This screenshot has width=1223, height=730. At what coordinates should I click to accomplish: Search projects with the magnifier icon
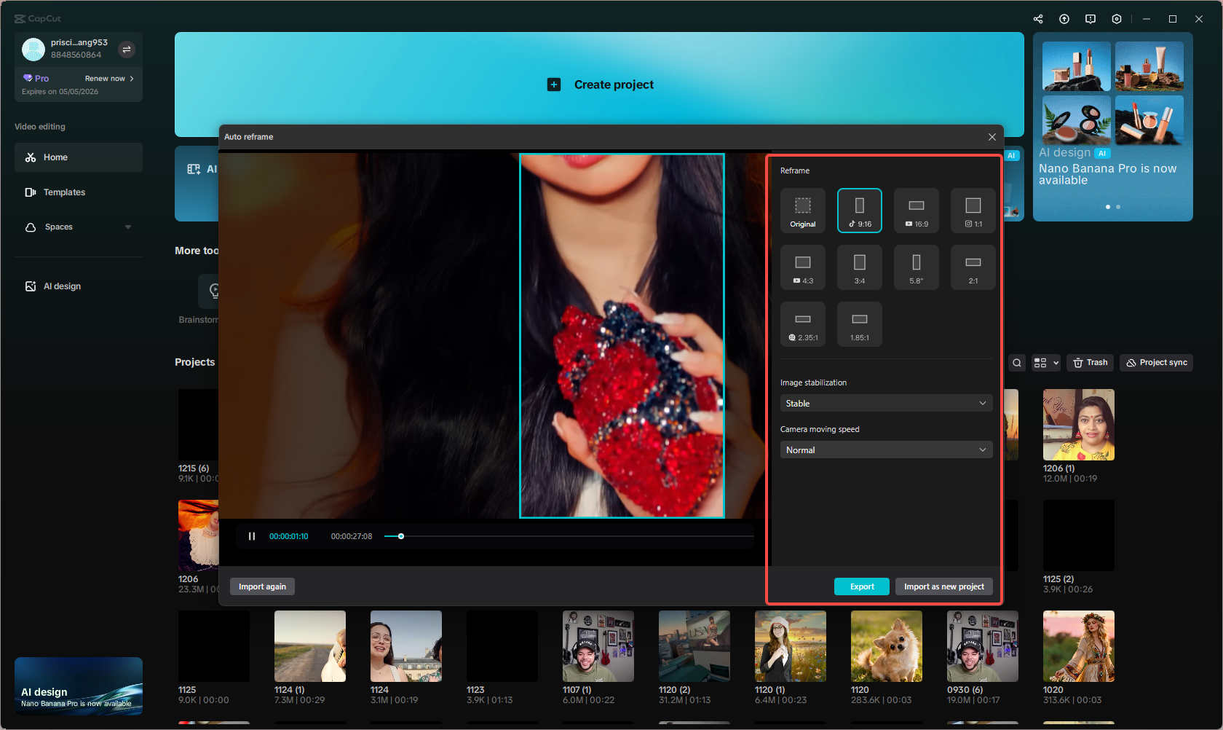tap(1017, 363)
